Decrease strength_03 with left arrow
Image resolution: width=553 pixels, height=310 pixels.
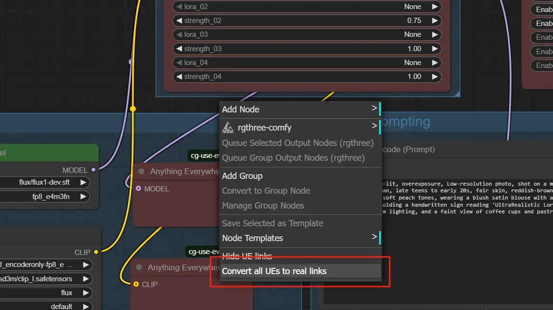click(179, 49)
